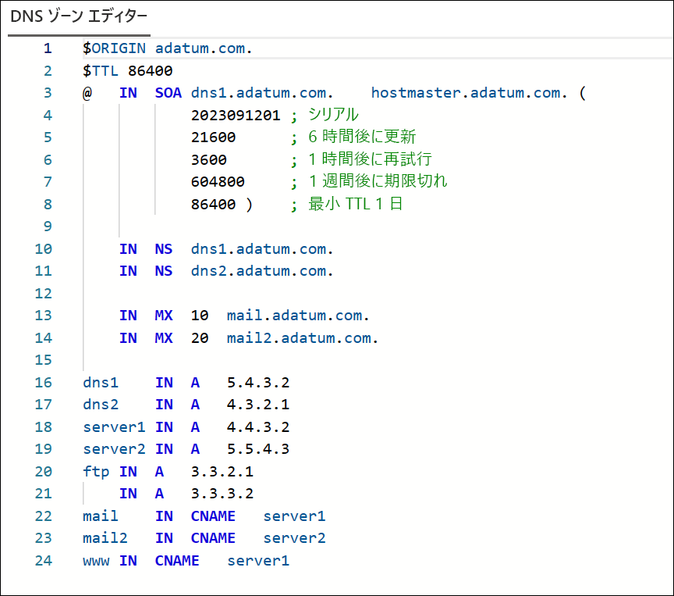Viewport: 674px width, 596px height.
Task: Click the 最小 TTL 1 日 comment
Action: click(x=355, y=205)
